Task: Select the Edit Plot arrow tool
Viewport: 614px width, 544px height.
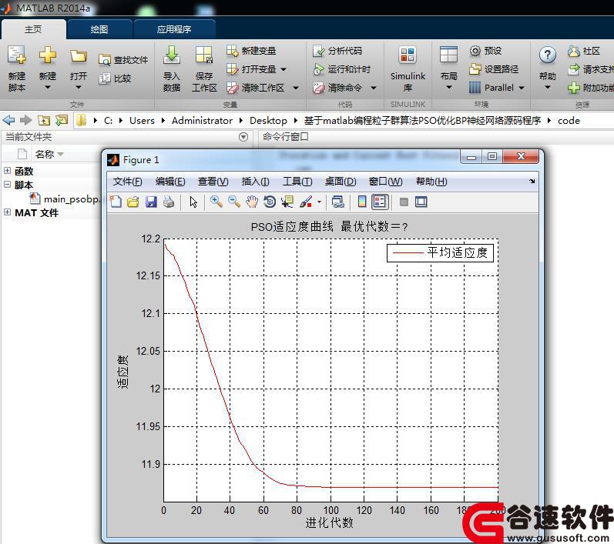Action: [193, 202]
